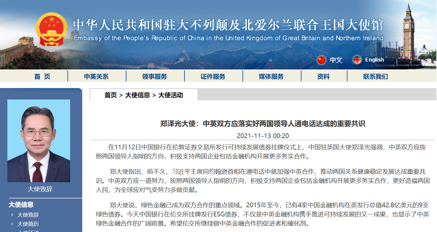This screenshot has height=232, width=437.
Task: Switch language to English
Action: (375, 60)
